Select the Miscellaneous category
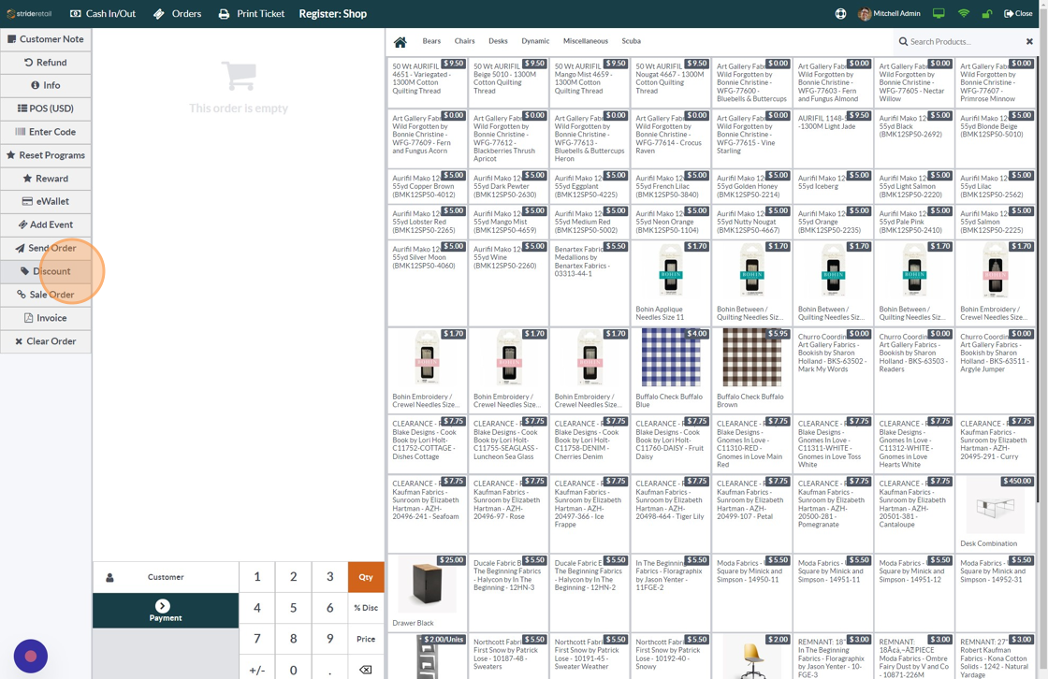Screen dimensions: 1048x679 coord(586,41)
